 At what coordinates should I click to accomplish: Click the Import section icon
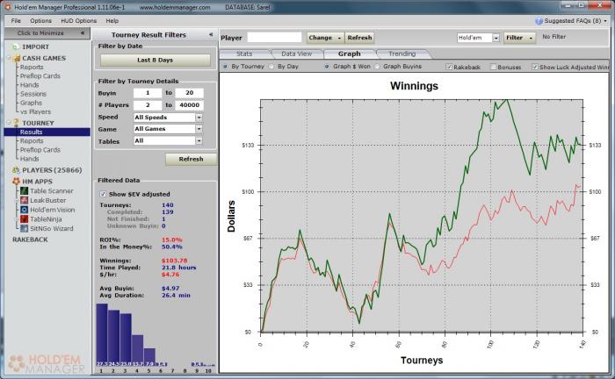pos(16,47)
